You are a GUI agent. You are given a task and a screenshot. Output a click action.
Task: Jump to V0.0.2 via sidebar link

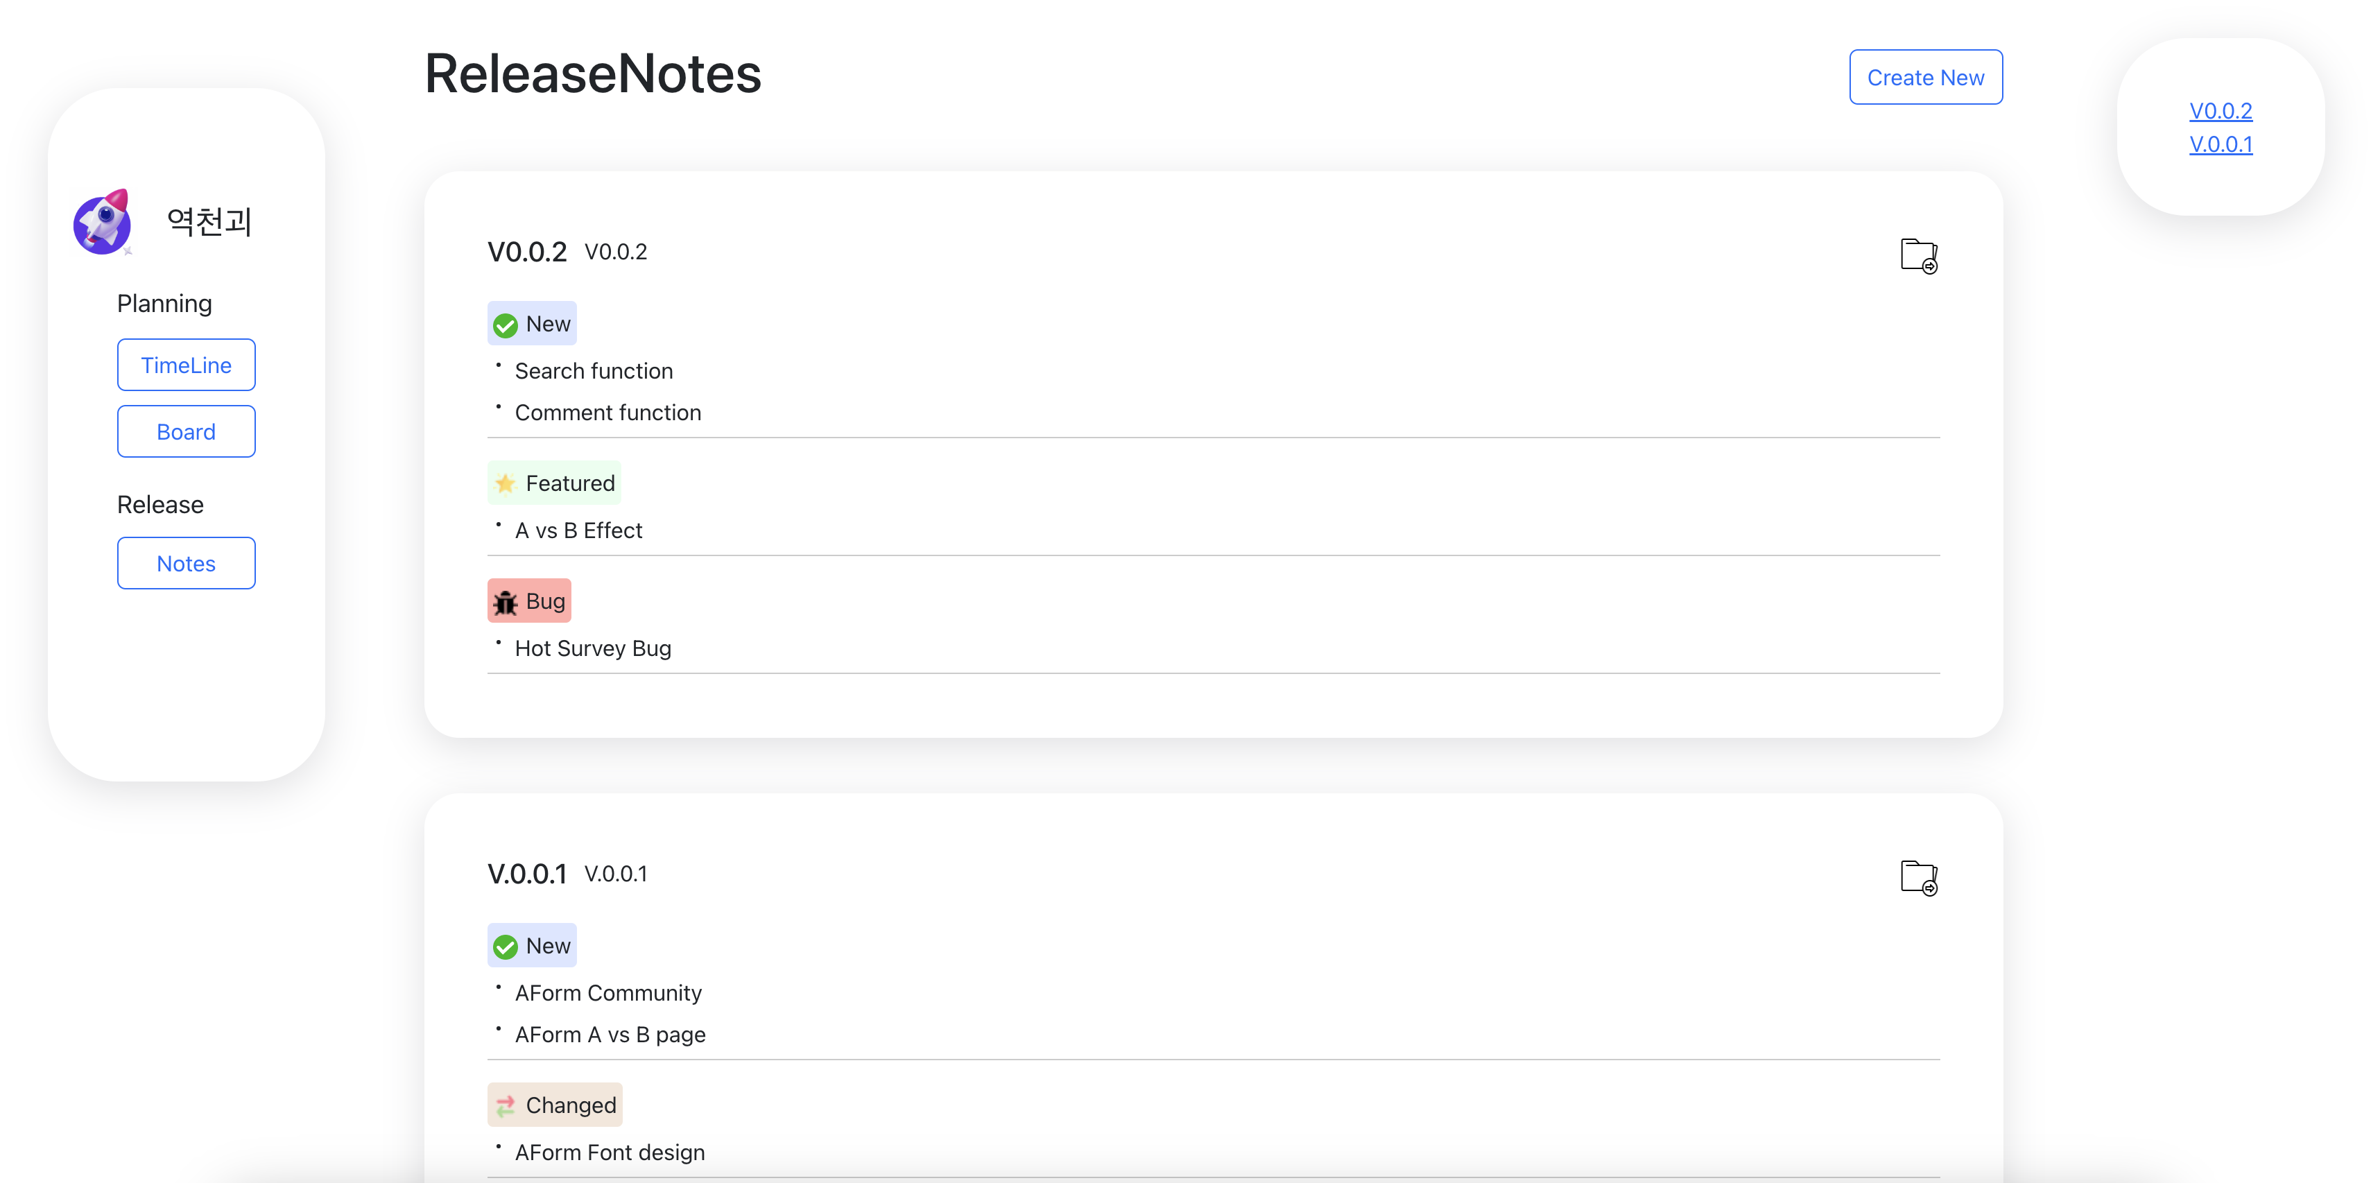(2221, 111)
